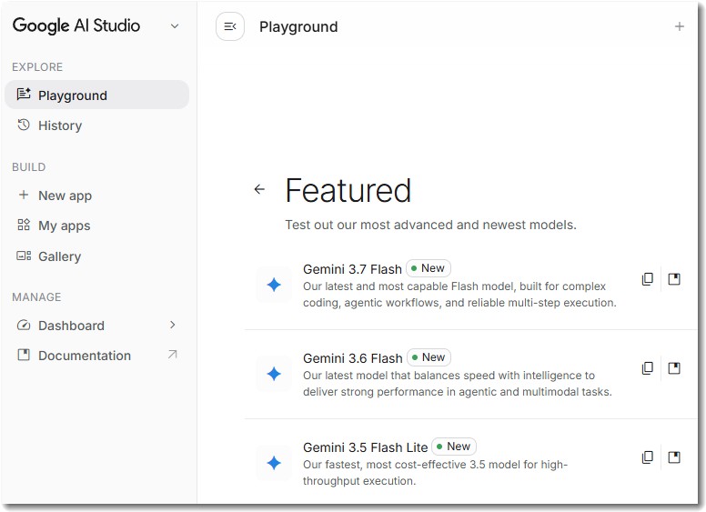Click the New badge on Gemini 3.5 Flash Lite
This screenshot has height=512, width=706.
[454, 447]
